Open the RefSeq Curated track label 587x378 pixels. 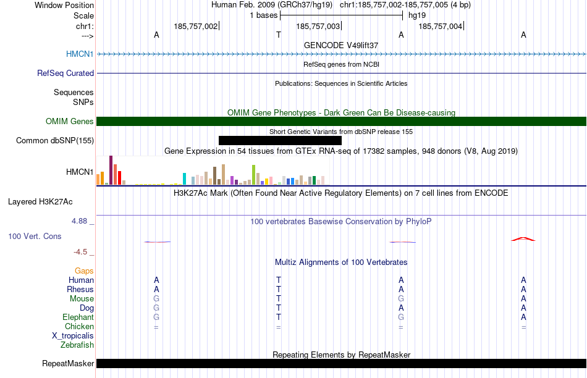[65, 73]
